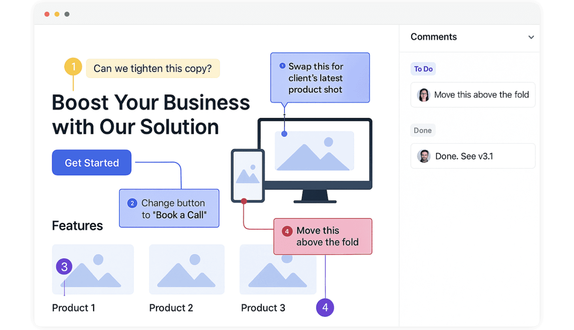Select the 'Swap this for client's latest' callout
574x330 pixels.
320,78
